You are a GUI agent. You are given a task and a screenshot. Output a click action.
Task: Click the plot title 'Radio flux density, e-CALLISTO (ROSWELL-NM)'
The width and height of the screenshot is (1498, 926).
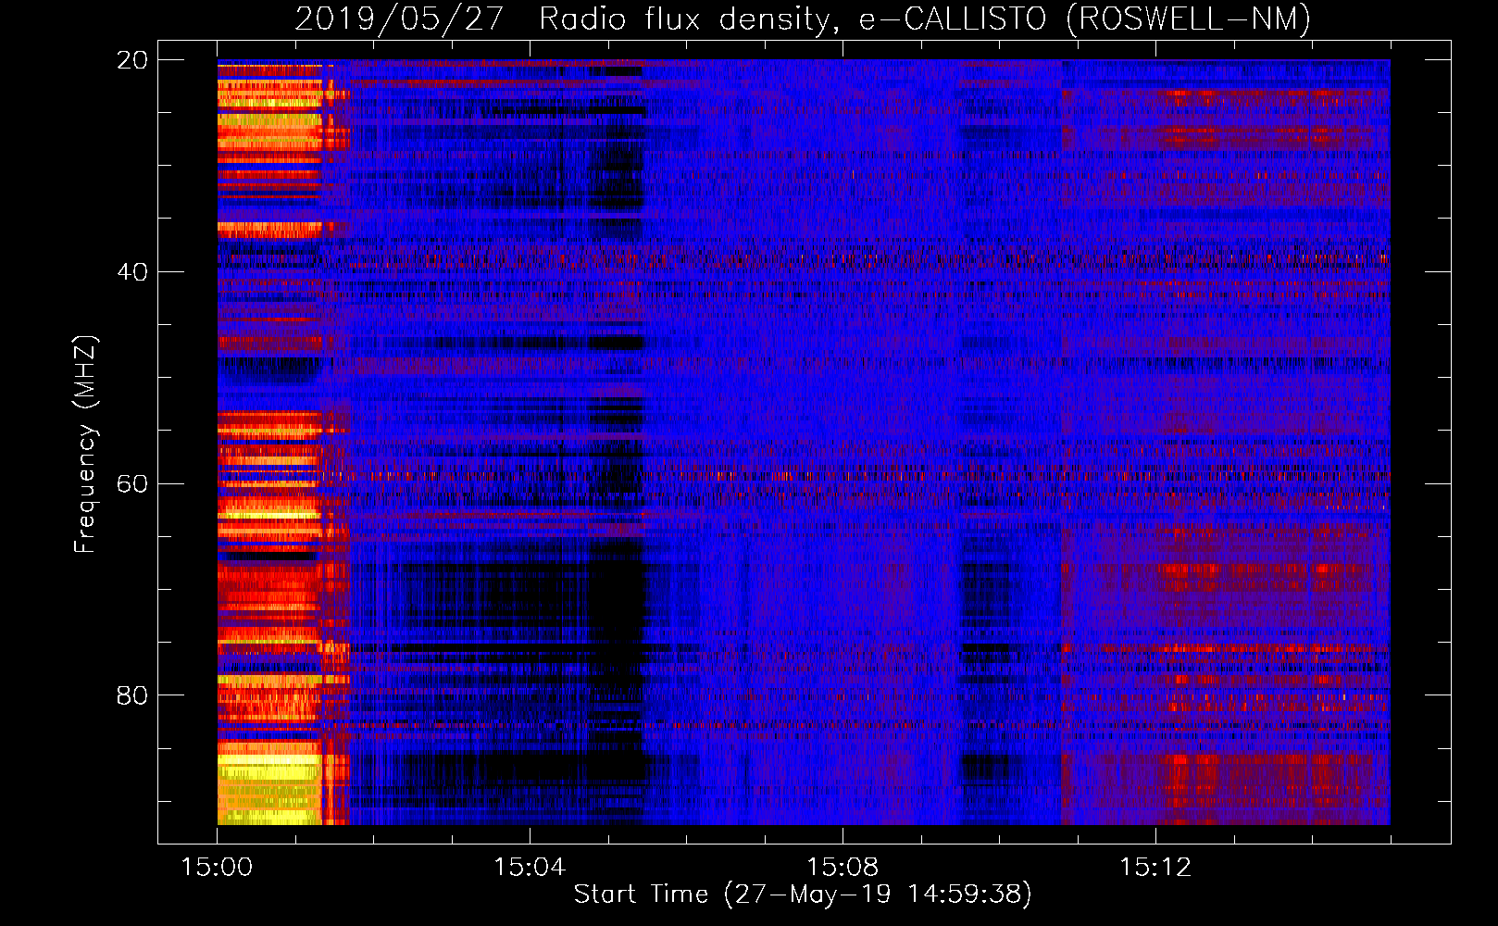925,19
